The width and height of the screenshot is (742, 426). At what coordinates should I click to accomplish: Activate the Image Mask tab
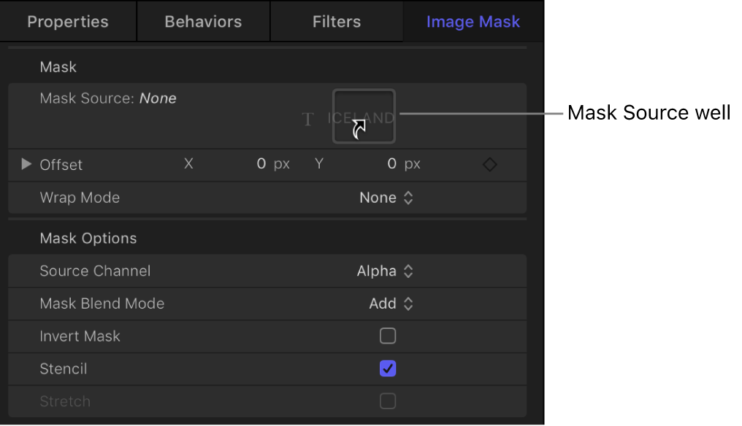pyautogui.click(x=473, y=21)
